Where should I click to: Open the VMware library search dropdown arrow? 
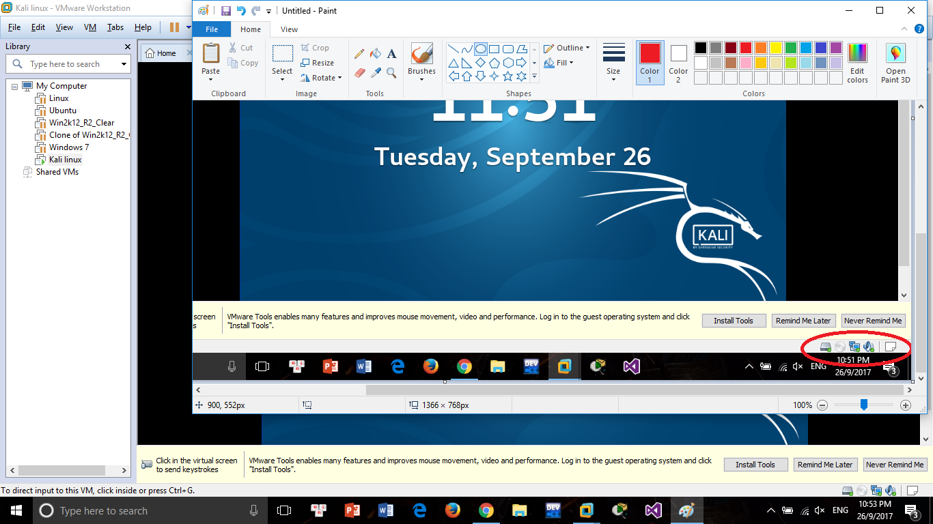(x=124, y=64)
